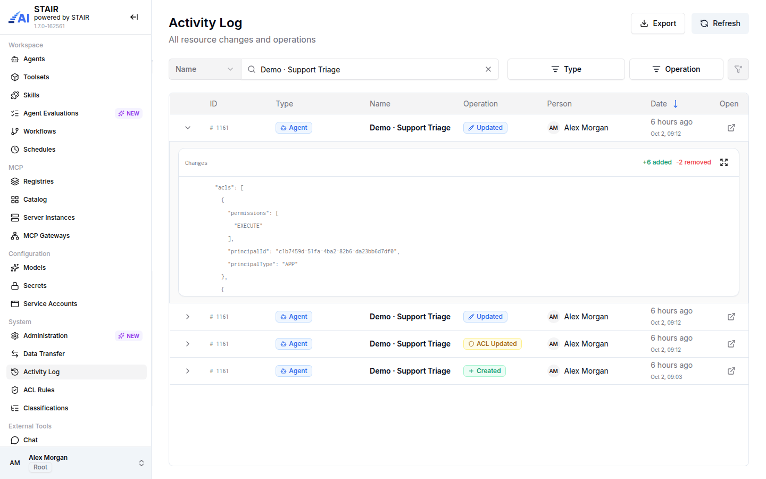
Task: Expand the Created log row
Action: tap(188, 371)
